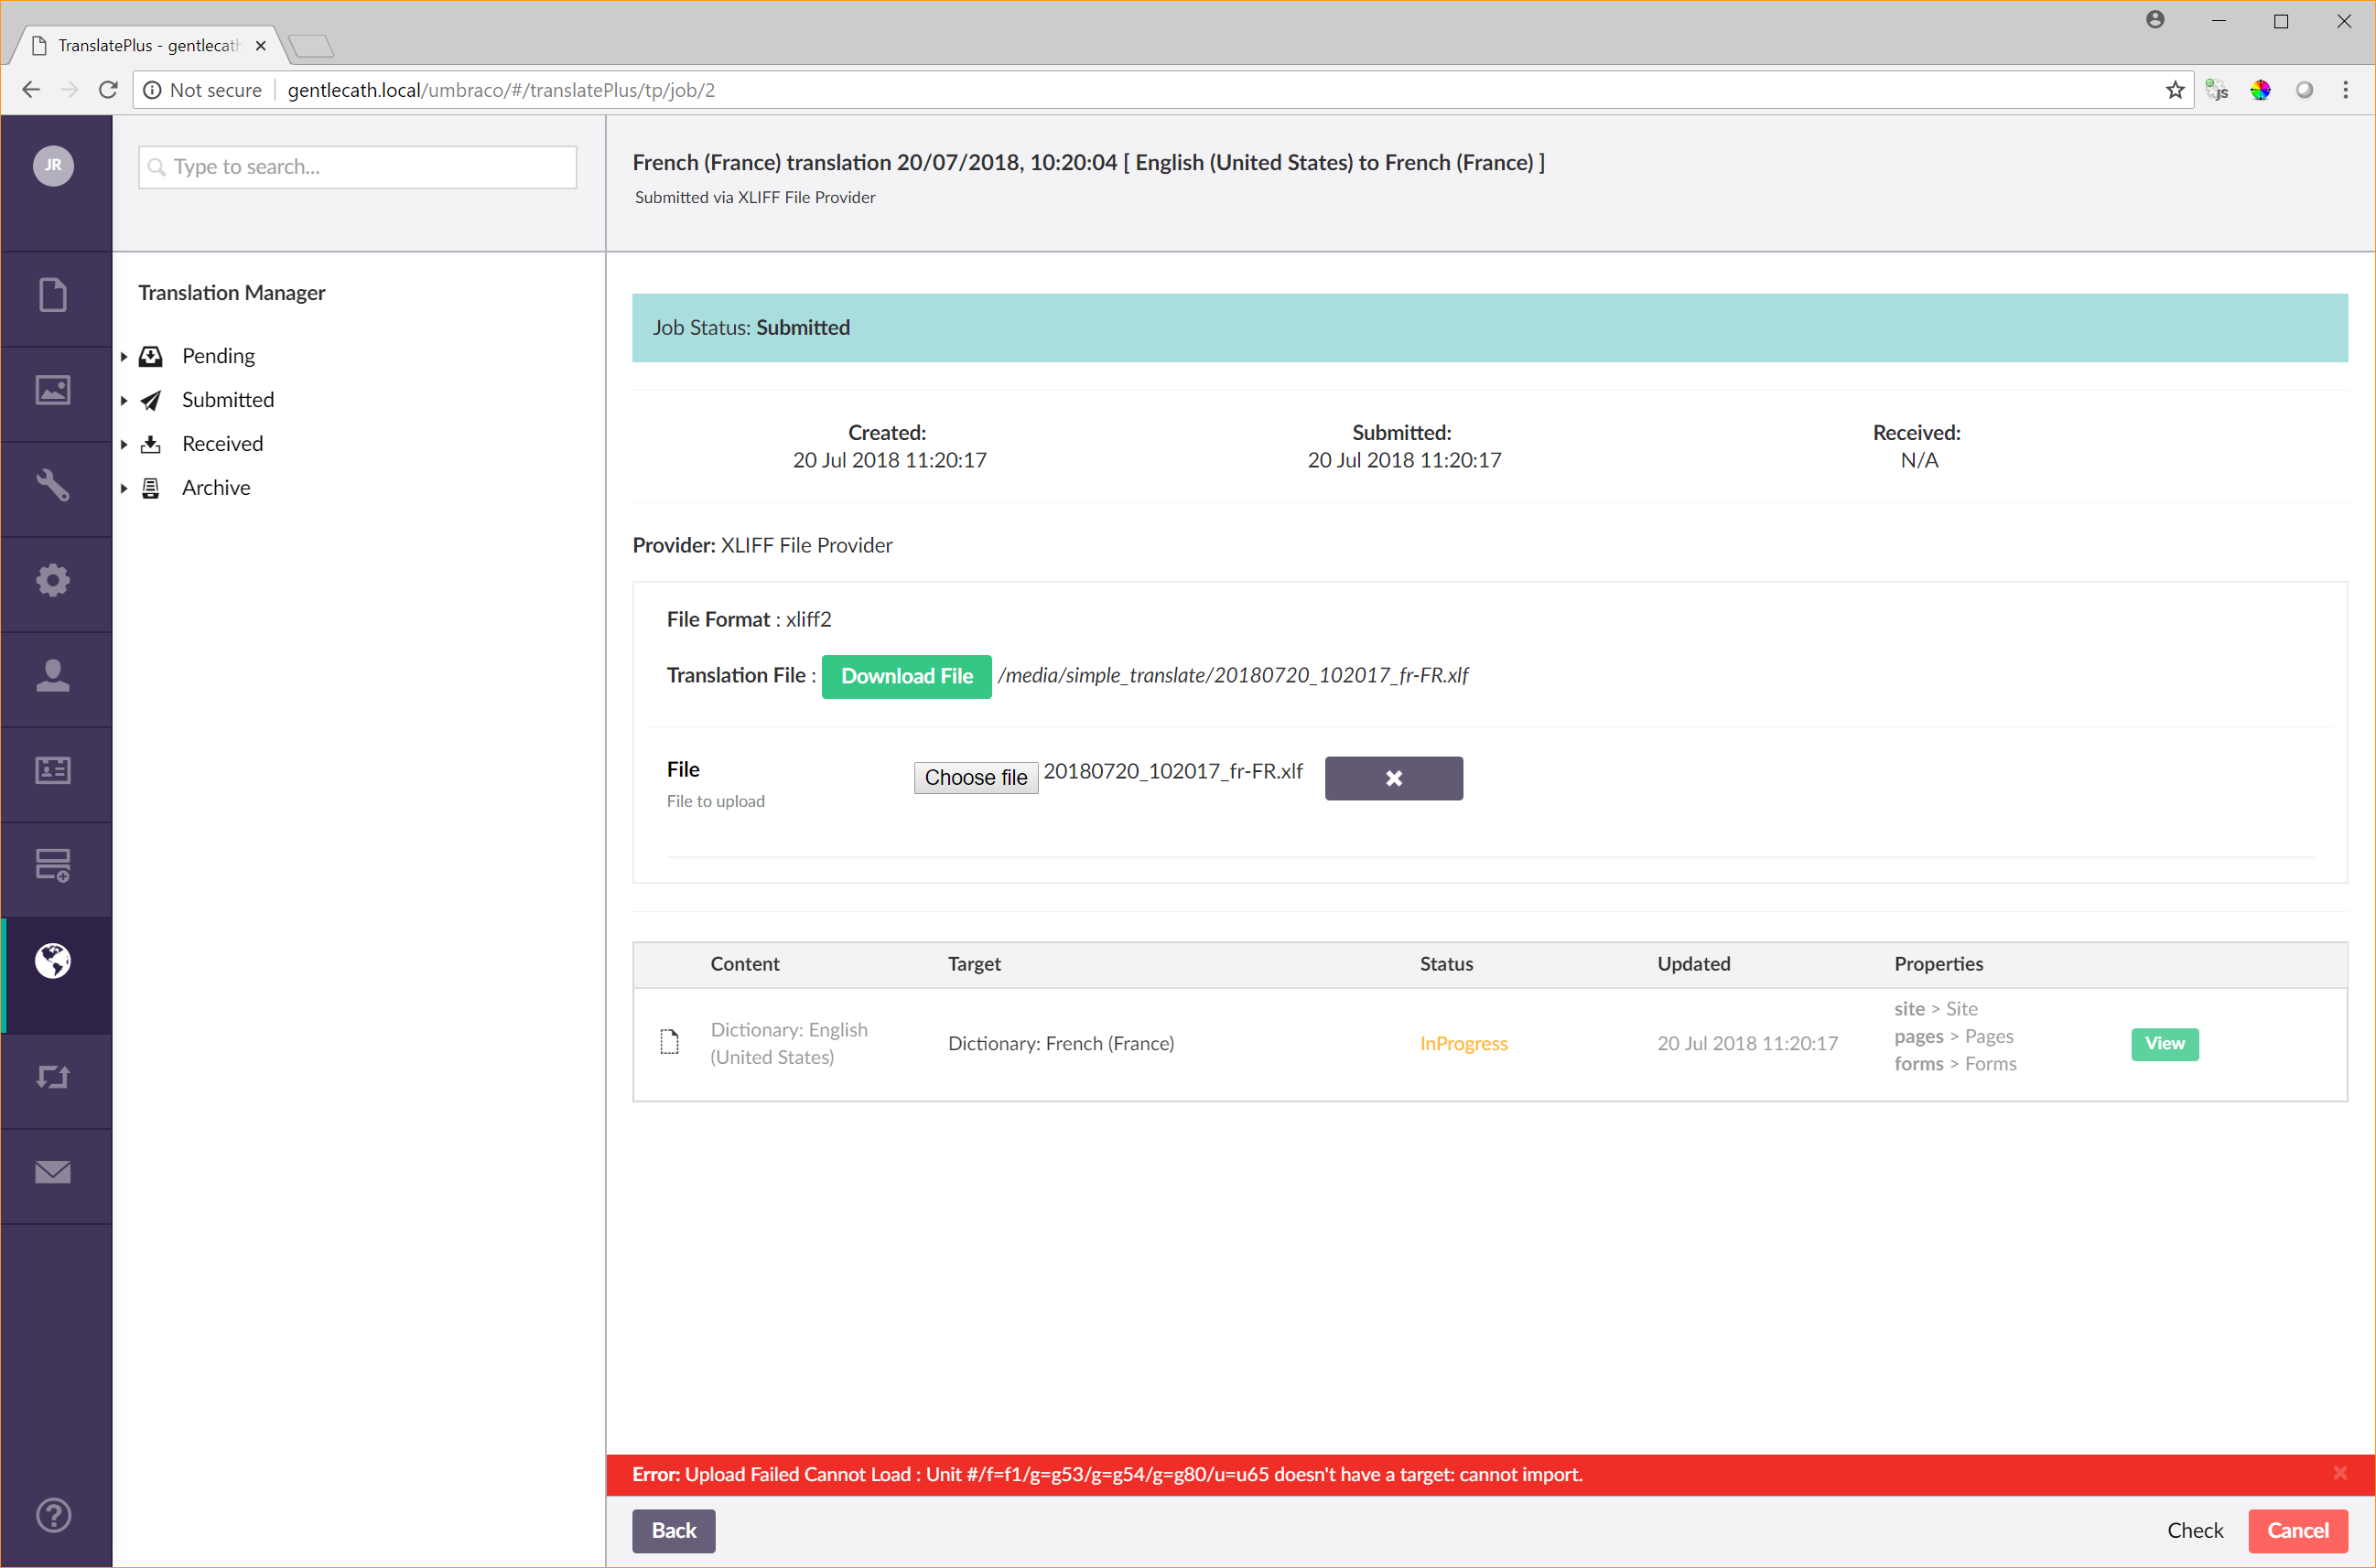Click the Choose file button
The image size is (2376, 1568).
pyautogui.click(x=975, y=778)
